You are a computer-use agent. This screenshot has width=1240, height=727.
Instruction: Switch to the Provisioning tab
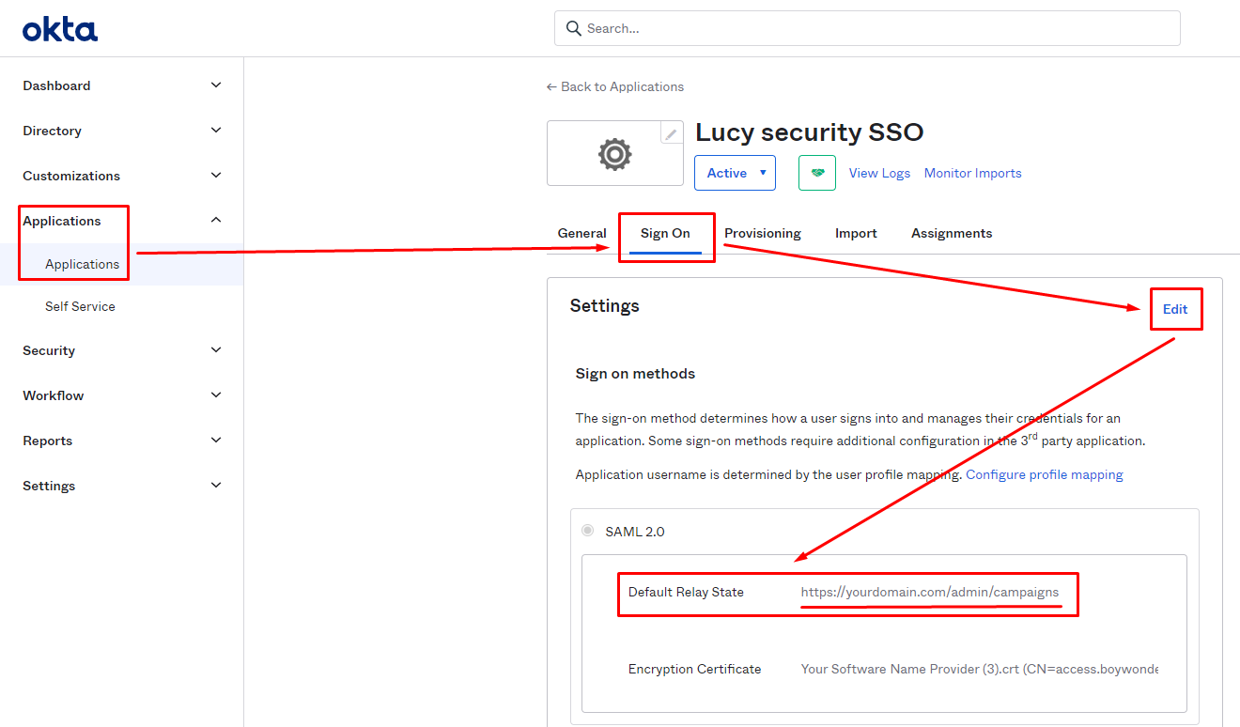point(763,233)
